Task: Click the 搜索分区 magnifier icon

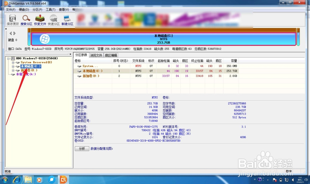Action: pos(26,20)
